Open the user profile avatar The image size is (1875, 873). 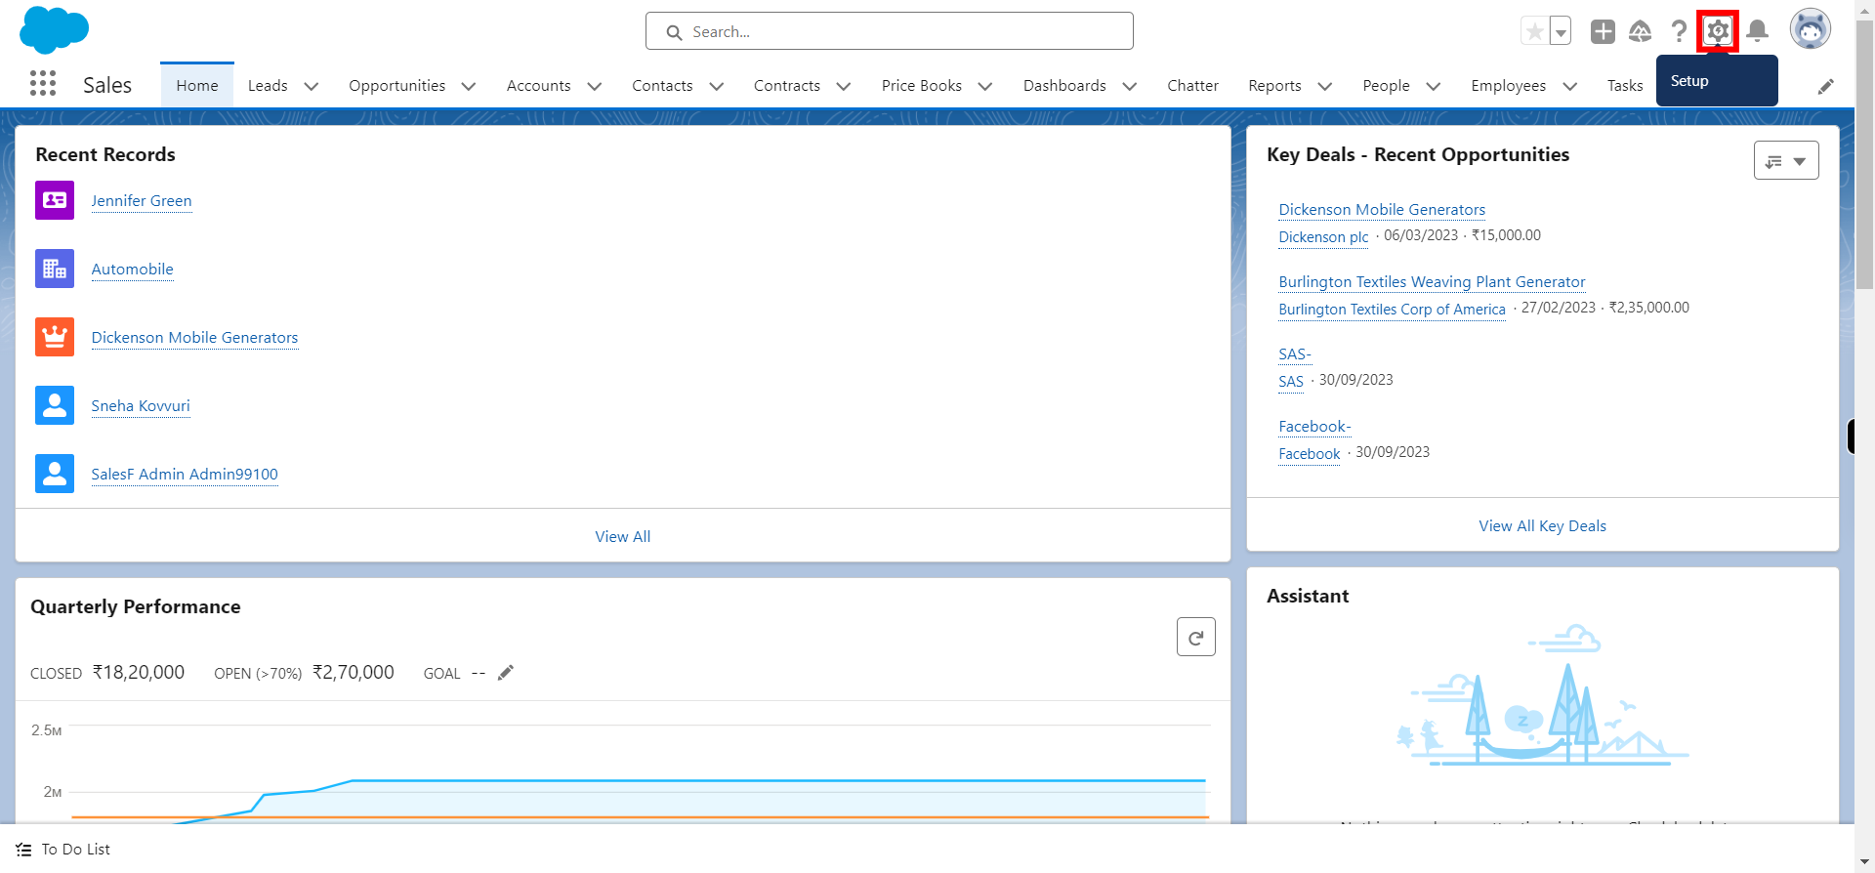1810,29
